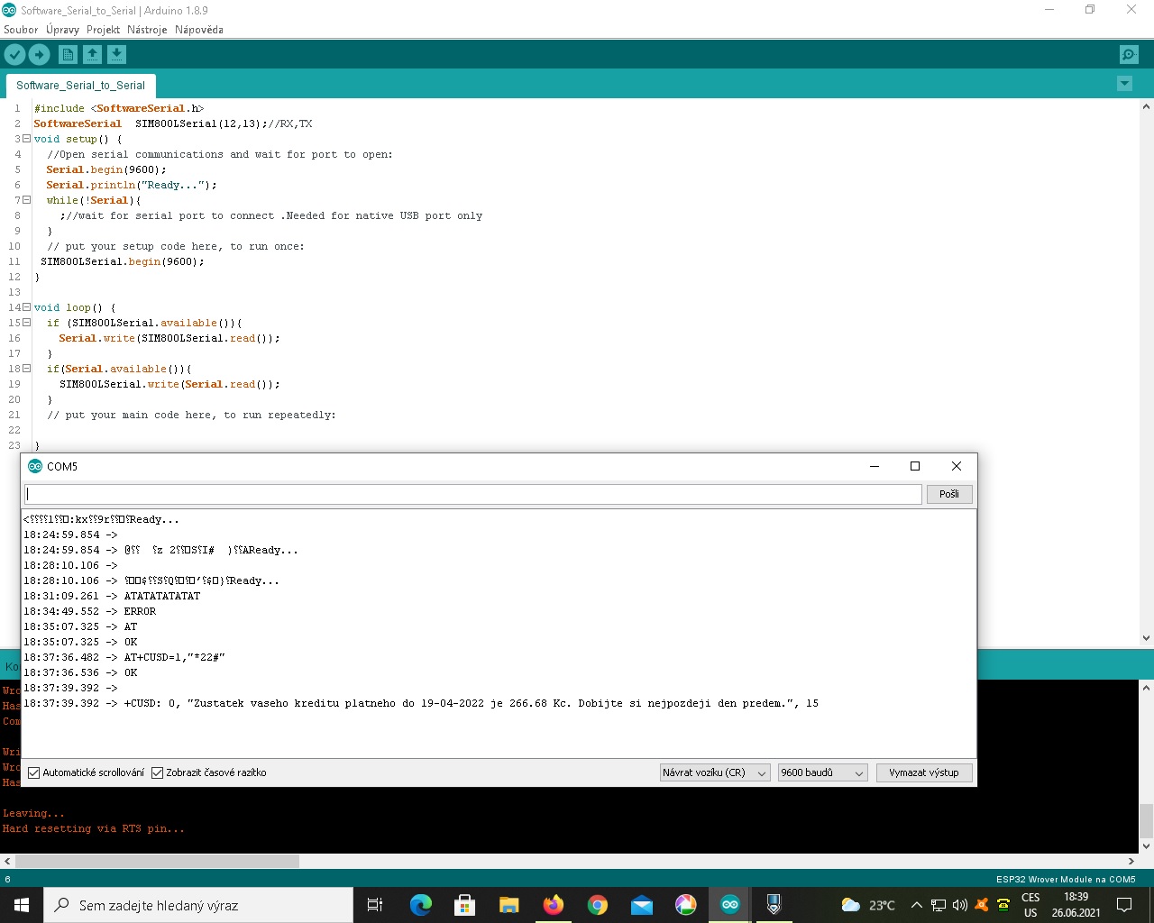Click the Windows taskbar search box
Viewport: 1154px width, 923px height.
[x=198, y=905]
